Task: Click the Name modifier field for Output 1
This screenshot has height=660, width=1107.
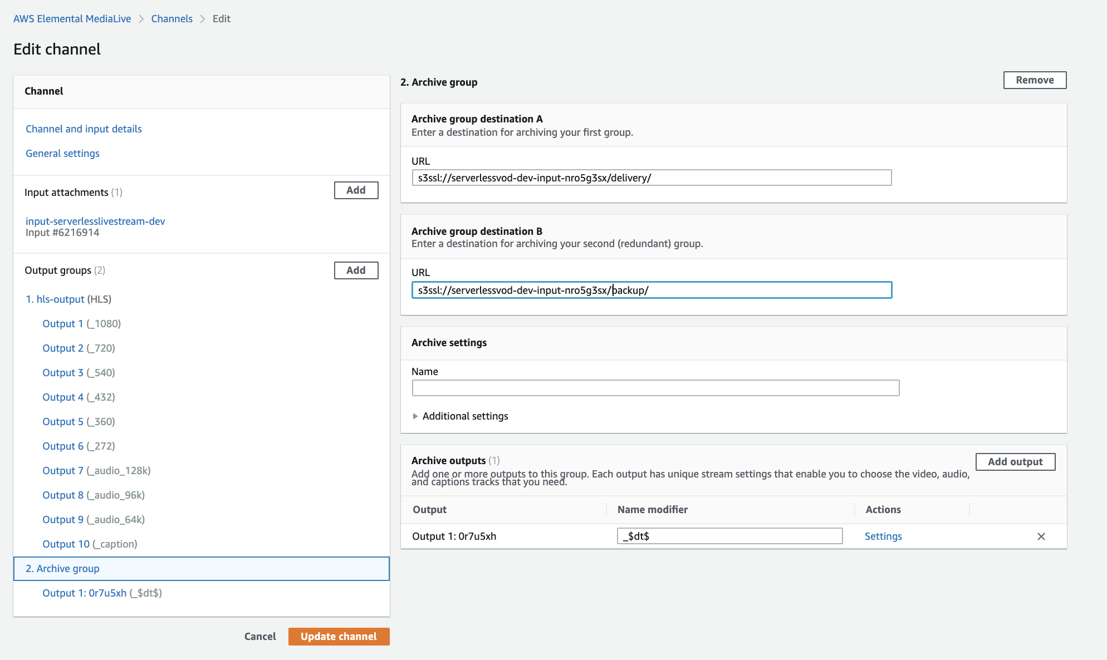Action: point(729,536)
